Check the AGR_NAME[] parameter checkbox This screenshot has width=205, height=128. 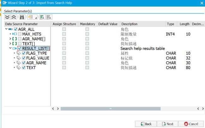point(20,39)
